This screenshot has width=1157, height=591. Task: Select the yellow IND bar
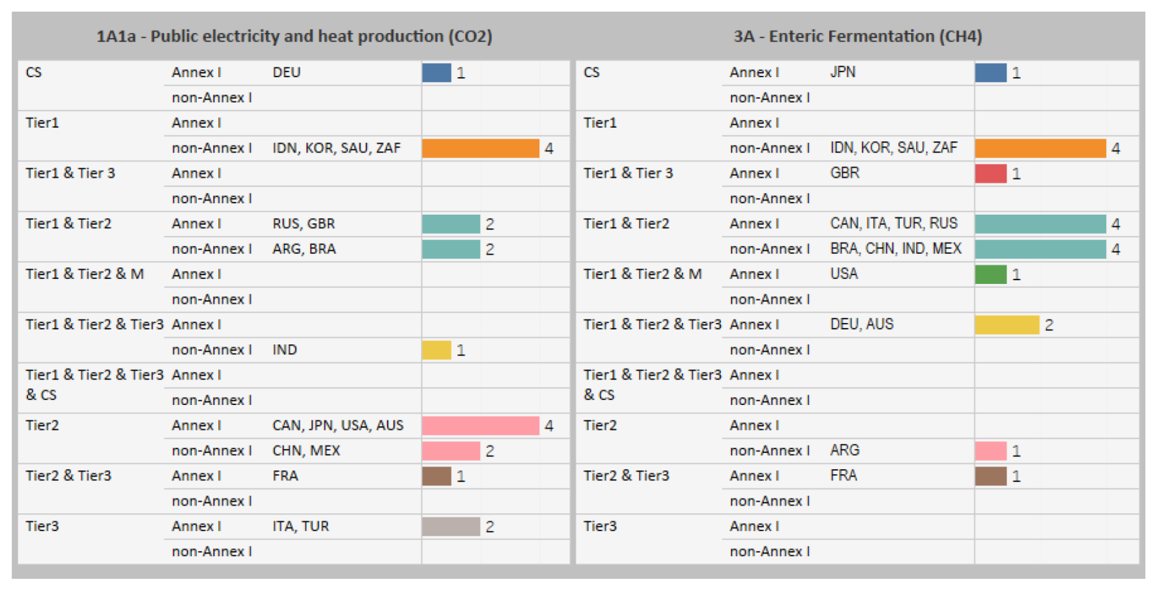pos(436,350)
